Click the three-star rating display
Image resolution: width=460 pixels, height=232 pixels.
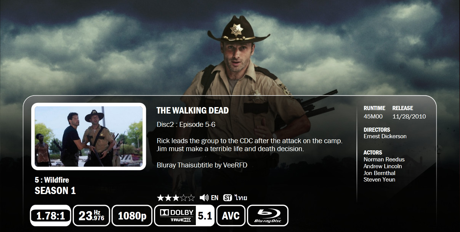point(176,198)
